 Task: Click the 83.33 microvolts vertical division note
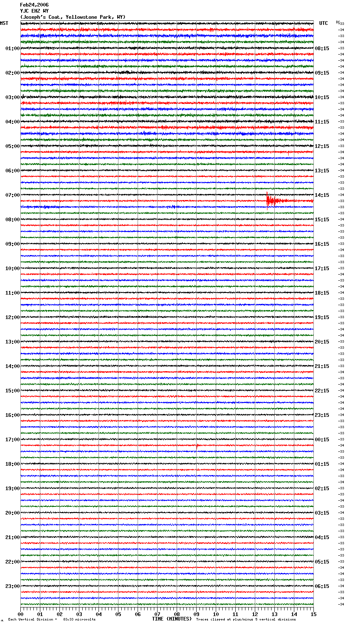pyautogui.click(x=52, y=619)
